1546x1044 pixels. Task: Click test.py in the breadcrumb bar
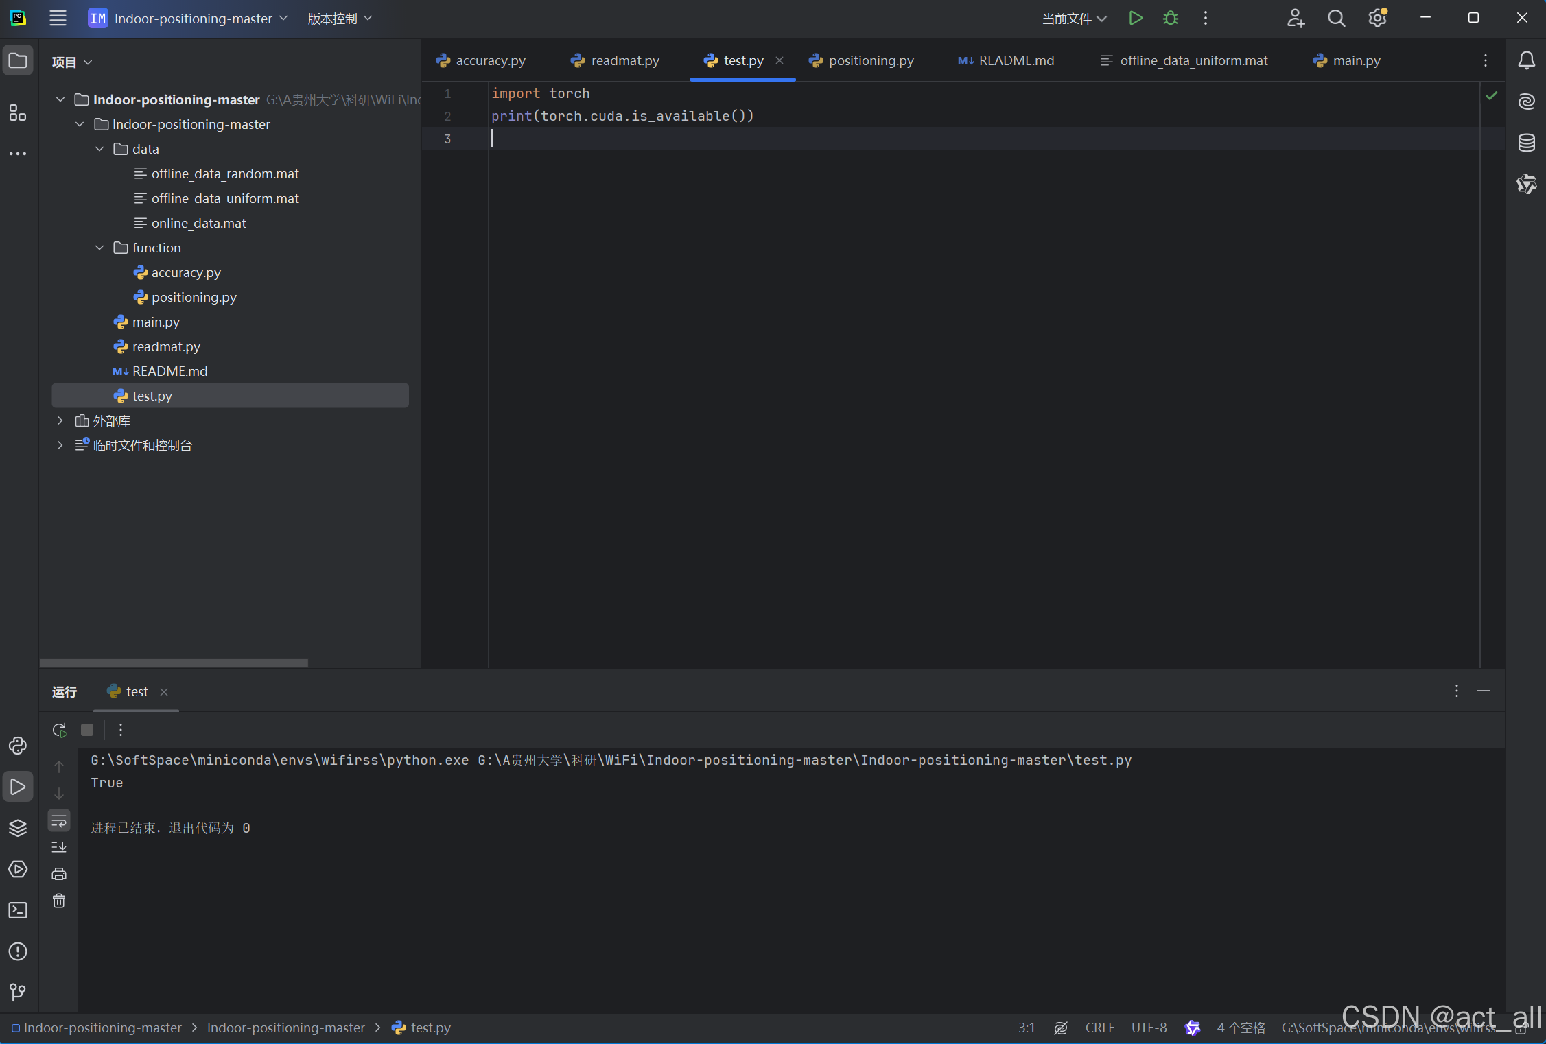tap(430, 1027)
